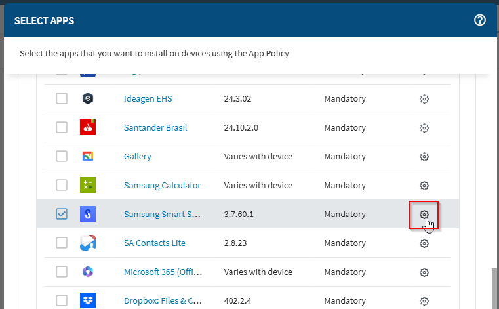Click version 24.3.02 in Ideagen row

[x=237, y=99]
